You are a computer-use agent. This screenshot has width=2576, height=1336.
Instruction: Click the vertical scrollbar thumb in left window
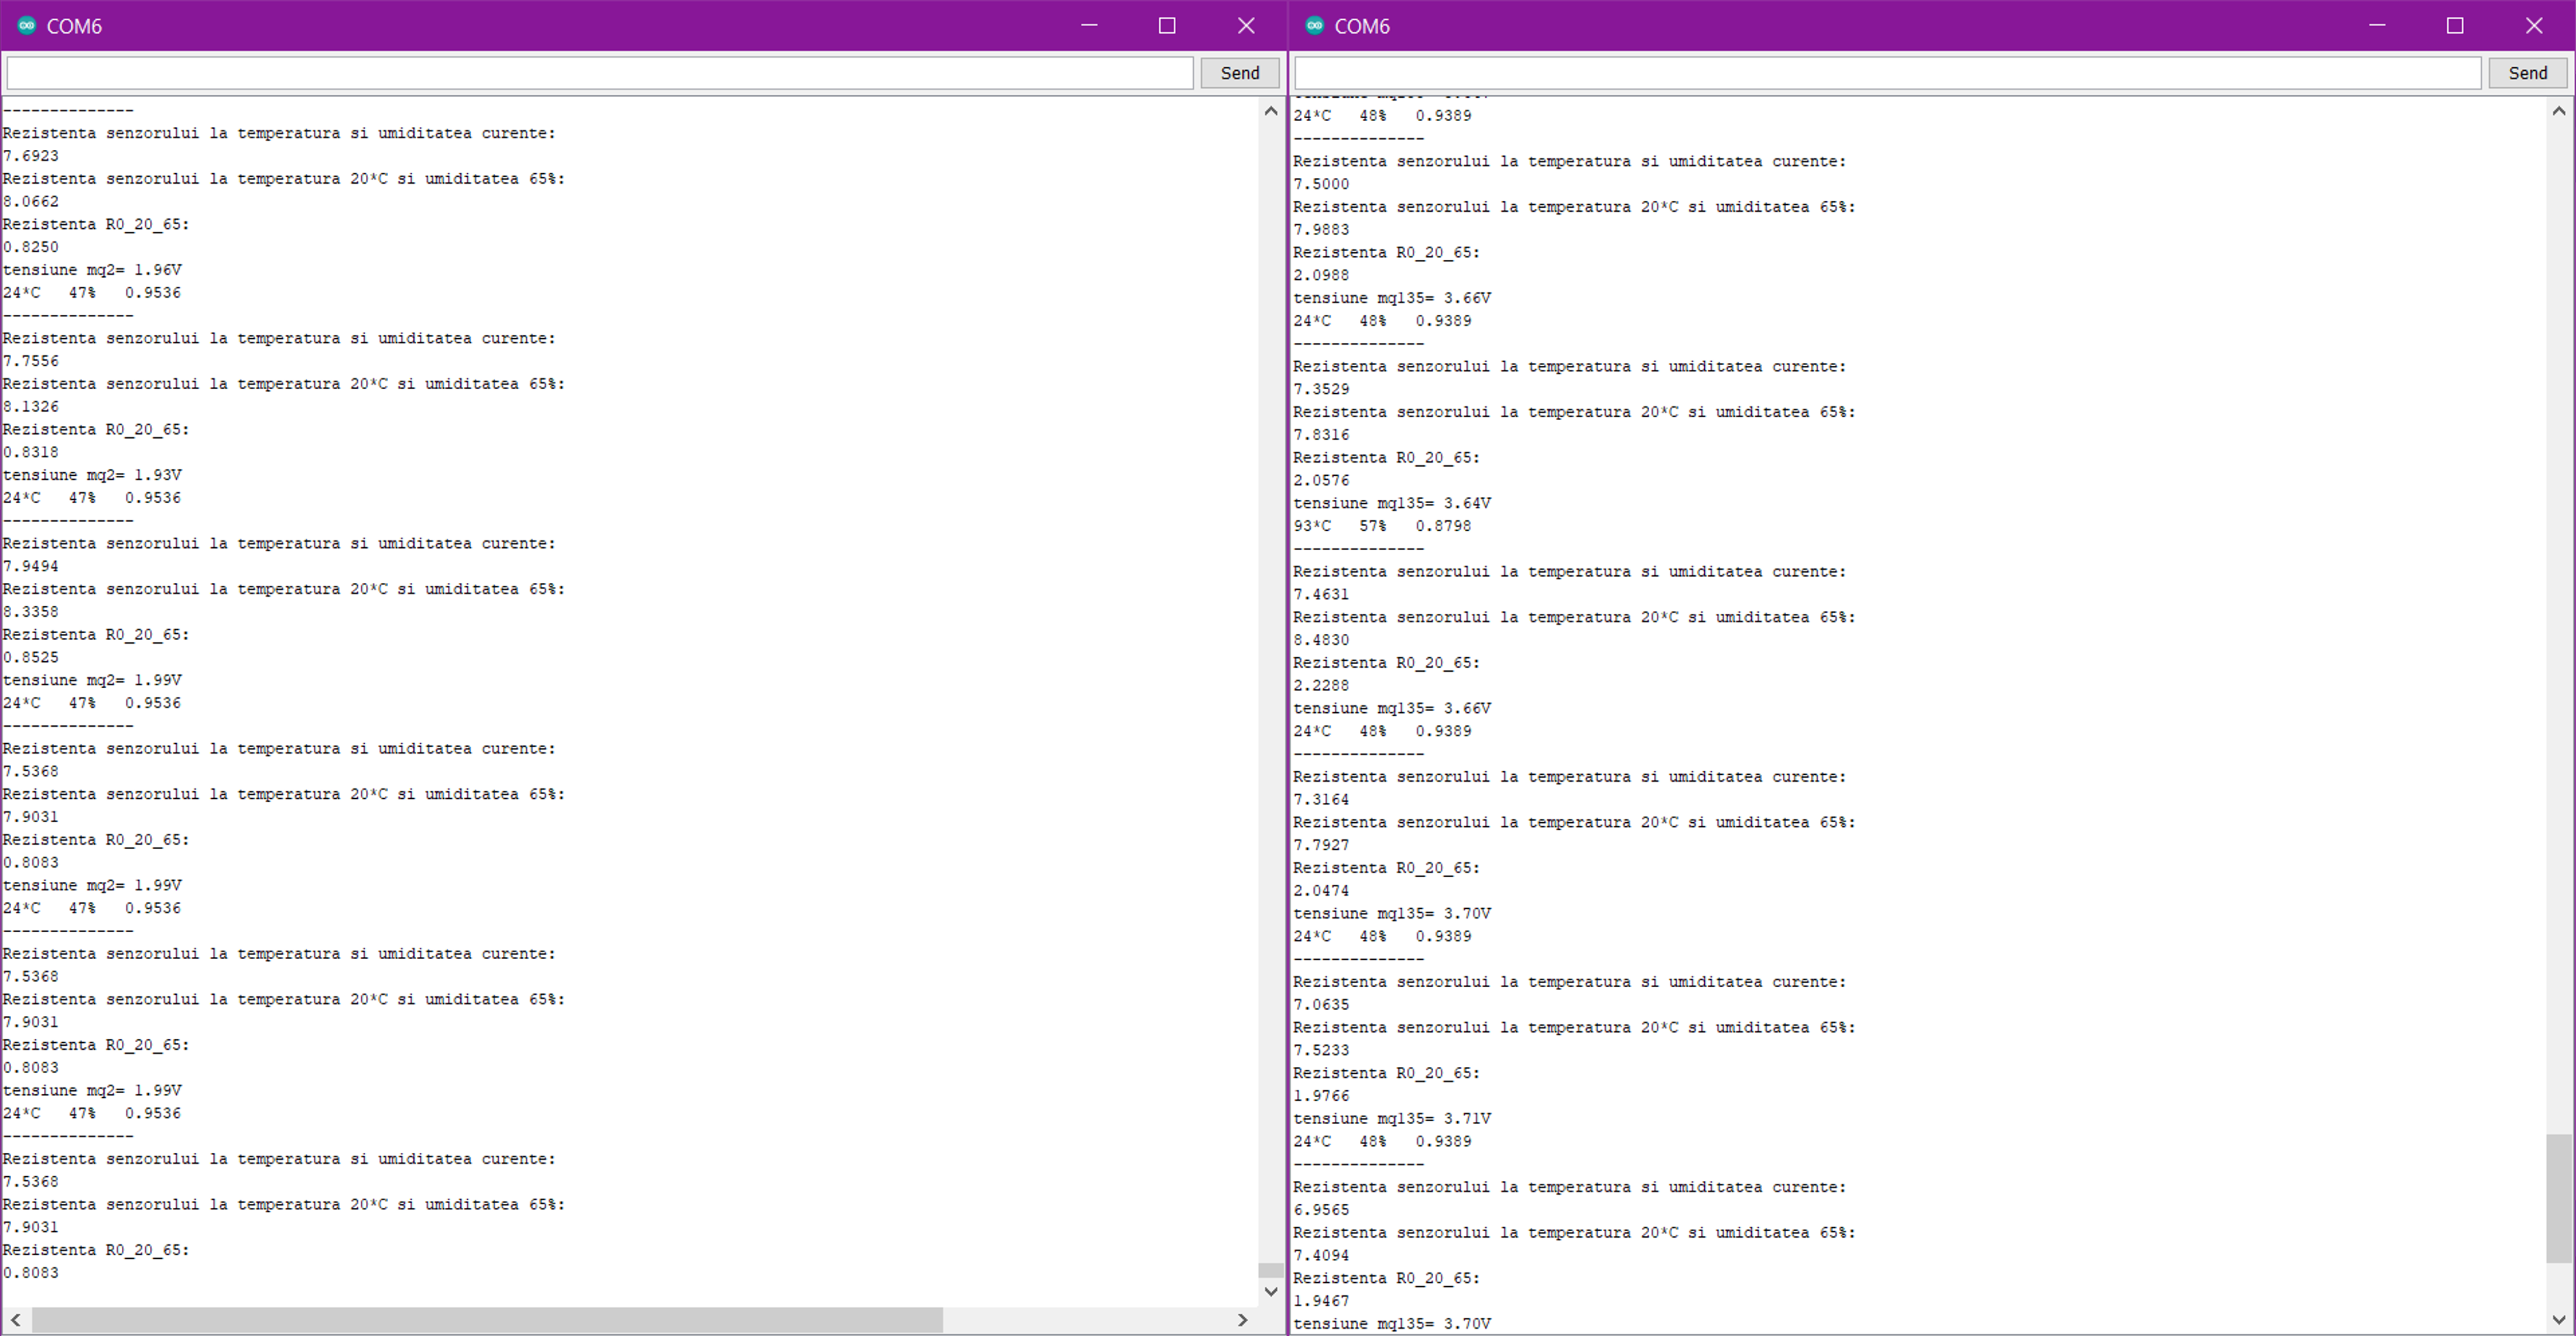click(x=1271, y=1270)
